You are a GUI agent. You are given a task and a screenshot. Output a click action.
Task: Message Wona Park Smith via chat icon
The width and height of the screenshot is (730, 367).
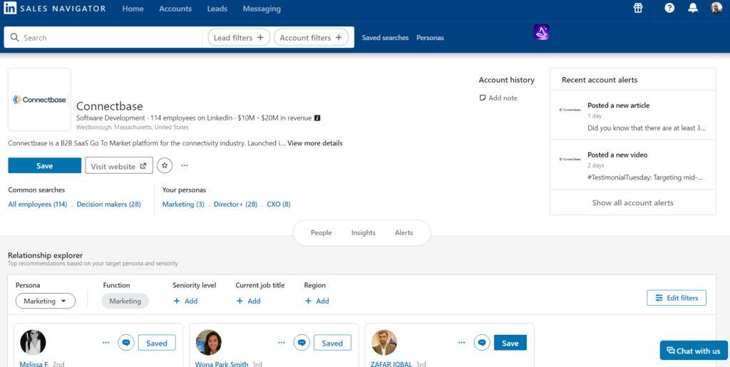click(302, 342)
